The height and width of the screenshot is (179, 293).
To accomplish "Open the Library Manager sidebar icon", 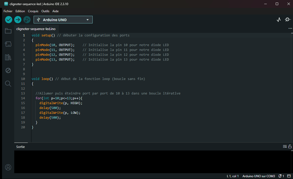I will [8, 57].
